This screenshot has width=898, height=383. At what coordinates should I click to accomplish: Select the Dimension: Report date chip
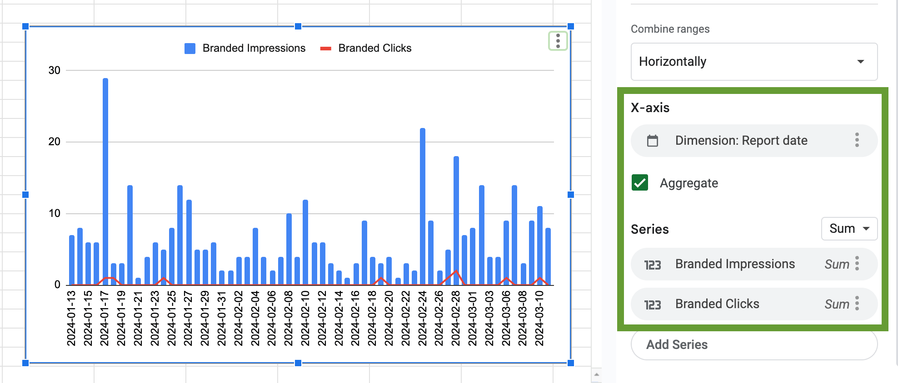[754, 141]
